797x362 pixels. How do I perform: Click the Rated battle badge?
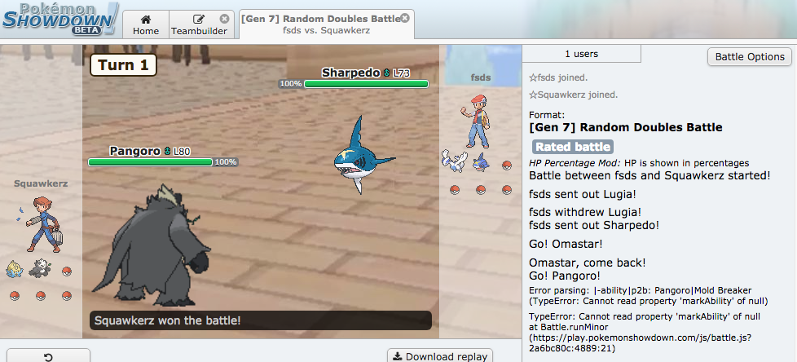[x=573, y=147]
